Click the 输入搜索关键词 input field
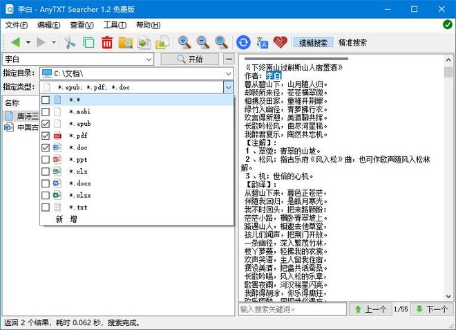 292,309
